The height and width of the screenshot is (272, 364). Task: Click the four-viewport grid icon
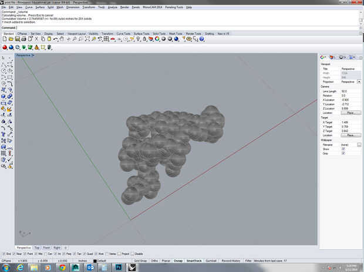(x=106, y=39)
